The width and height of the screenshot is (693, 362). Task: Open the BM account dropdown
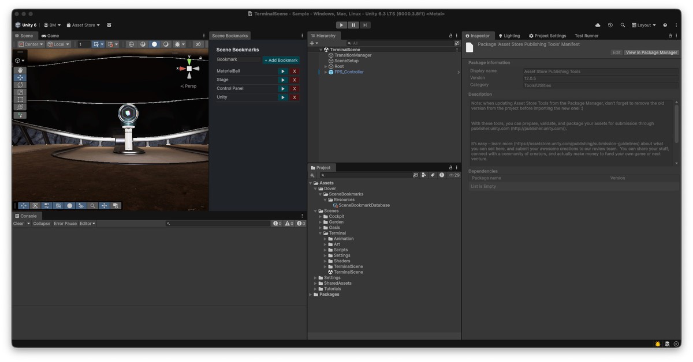(53, 25)
